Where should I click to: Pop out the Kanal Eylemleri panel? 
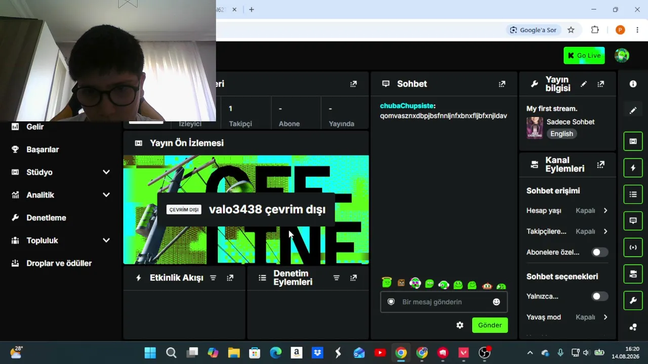coord(600,164)
